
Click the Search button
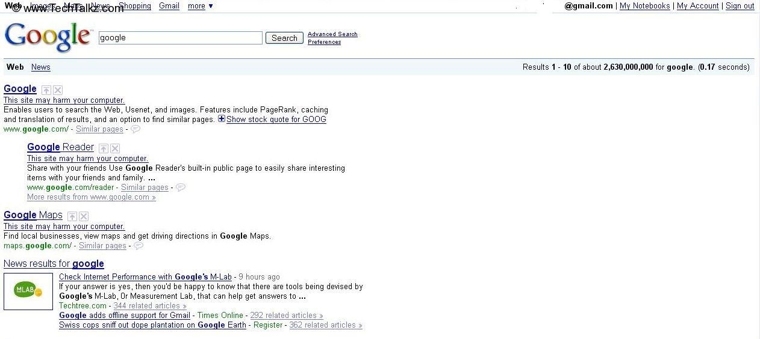(x=284, y=38)
